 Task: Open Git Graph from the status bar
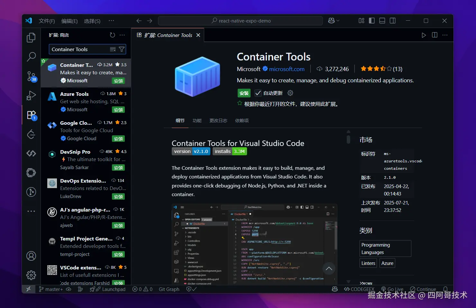tap(169, 289)
